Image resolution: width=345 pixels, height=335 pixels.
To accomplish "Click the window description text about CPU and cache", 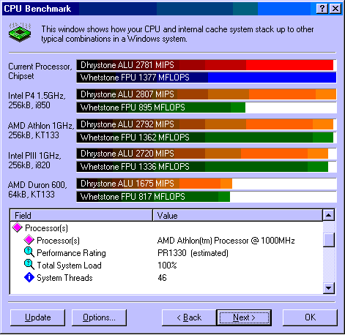I will click(x=177, y=34).
